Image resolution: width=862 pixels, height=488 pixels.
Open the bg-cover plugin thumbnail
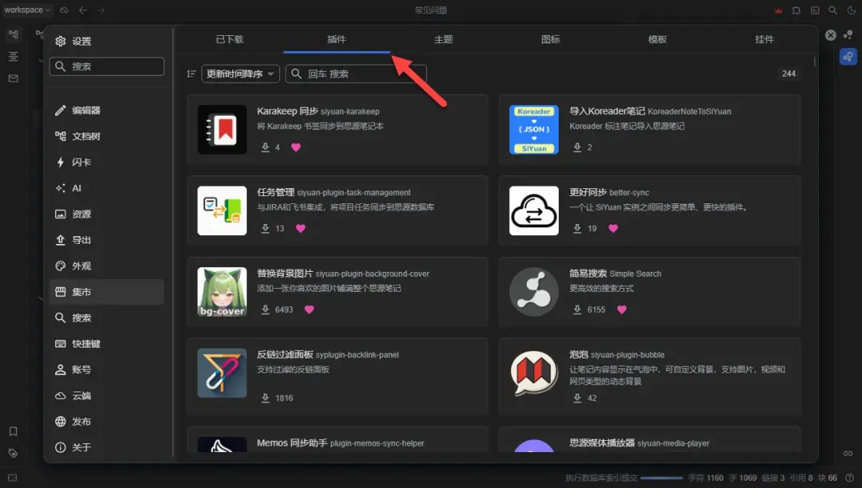click(x=222, y=292)
